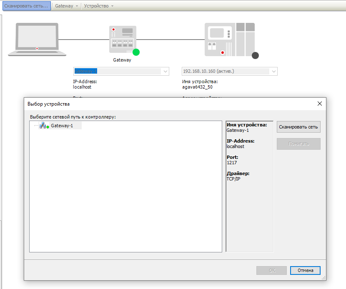Click the Помигать button

click(x=298, y=144)
